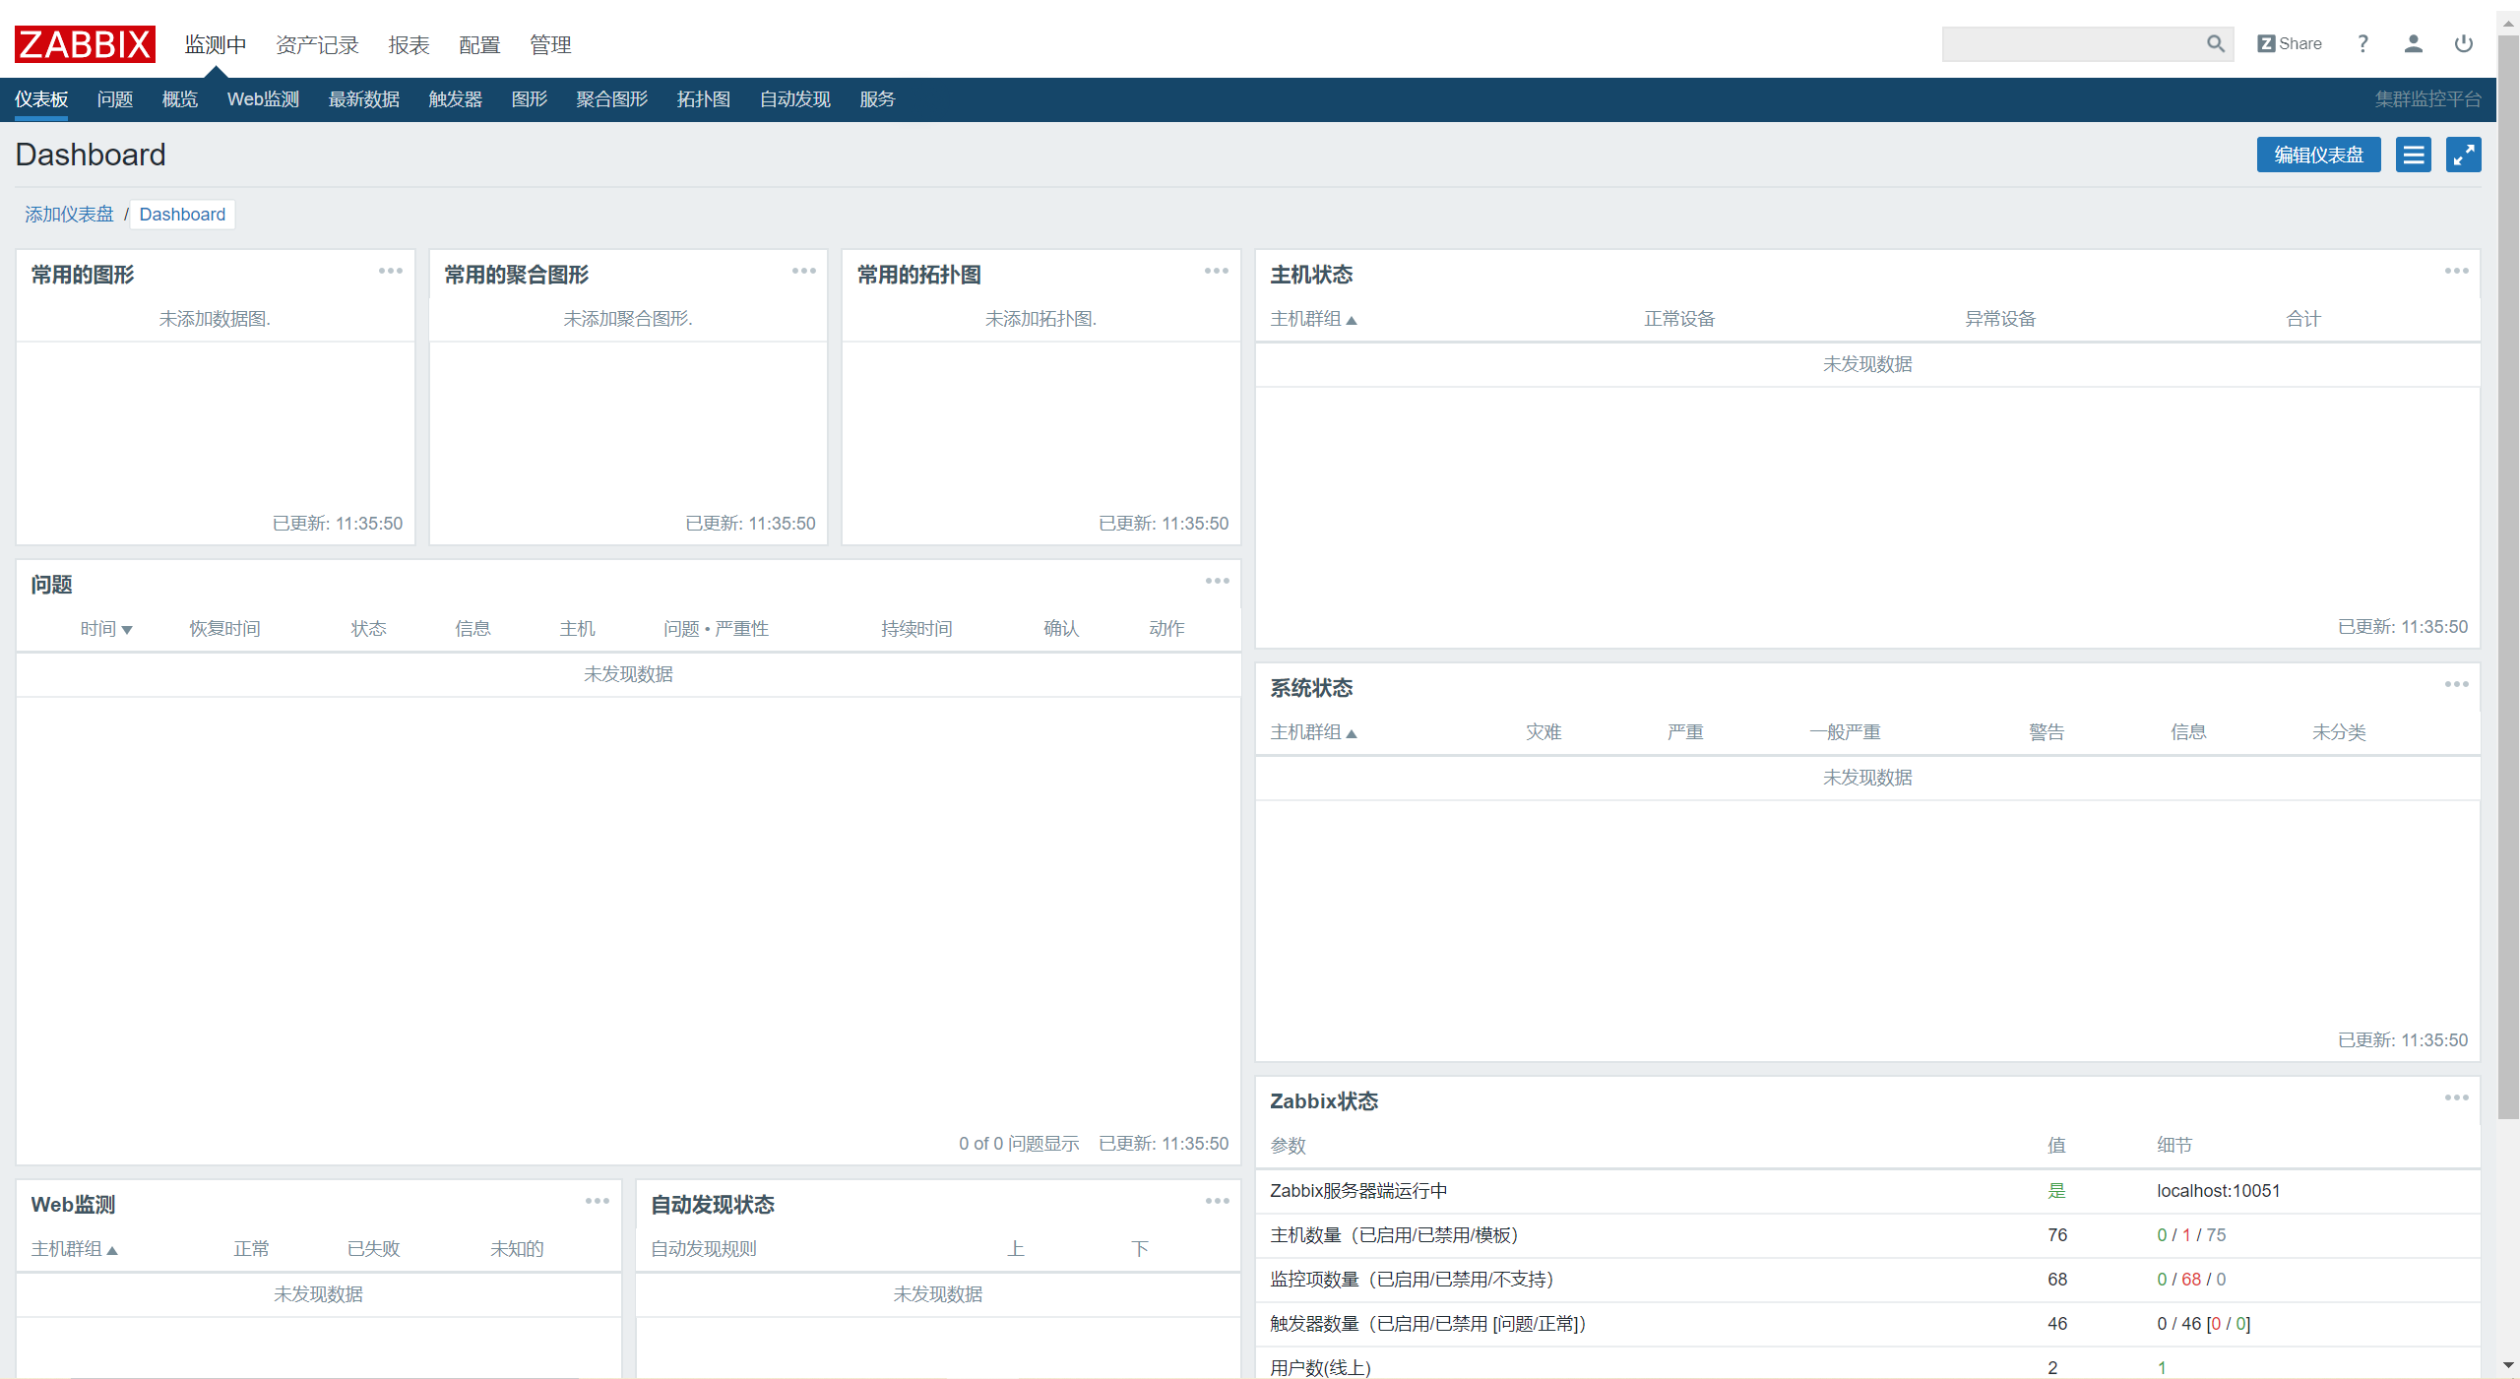Open the dashboard actions list icon
The height and width of the screenshot is (1379, 2520).
coord(2413,156)
